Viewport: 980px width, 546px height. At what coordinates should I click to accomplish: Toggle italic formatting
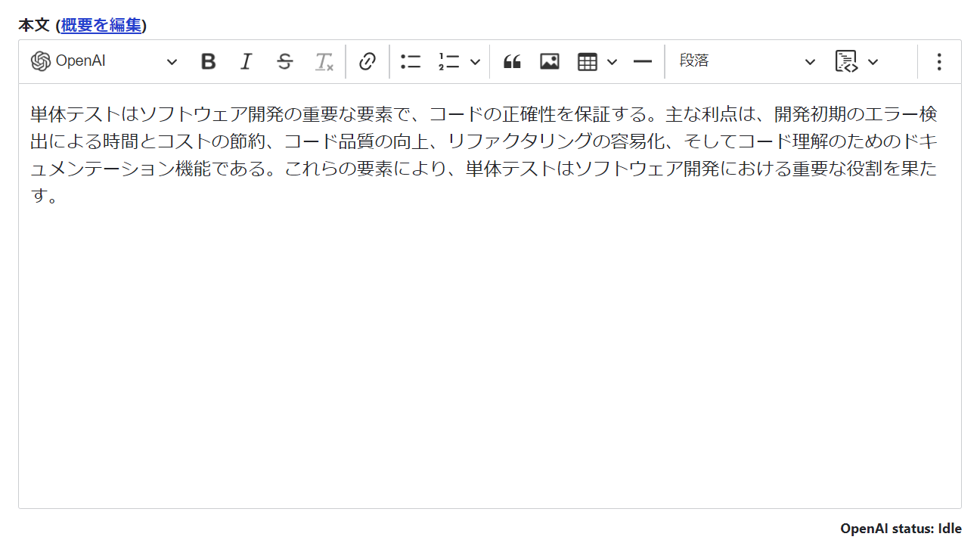tap(246, 61)
